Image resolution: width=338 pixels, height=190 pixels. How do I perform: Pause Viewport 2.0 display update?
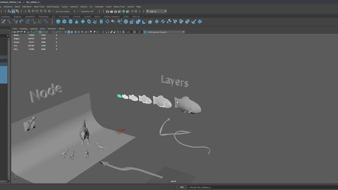pyautogui.click(x=136, y=12)
